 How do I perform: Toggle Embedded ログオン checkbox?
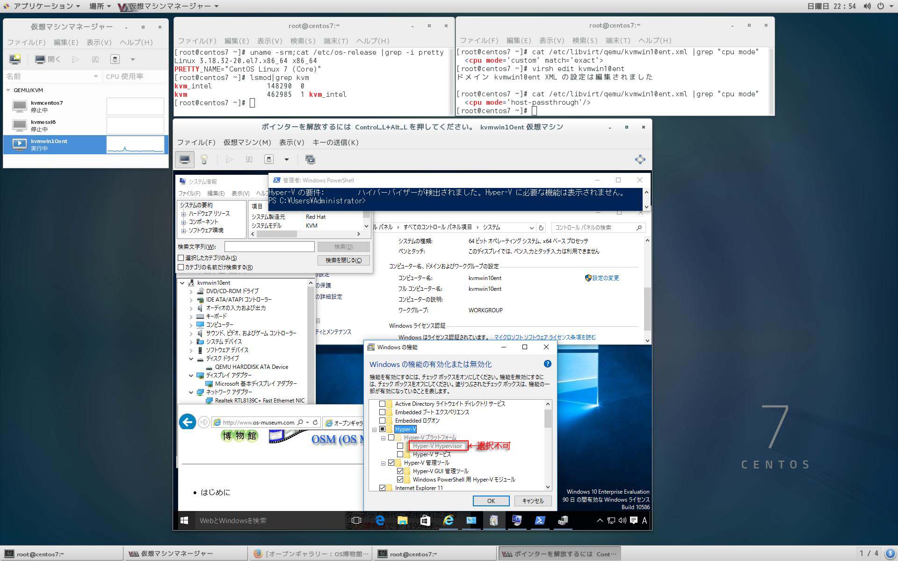tap(383, 421)
